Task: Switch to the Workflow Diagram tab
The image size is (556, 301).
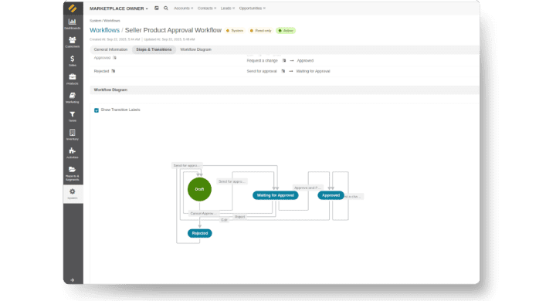Action: pos(195,49)
